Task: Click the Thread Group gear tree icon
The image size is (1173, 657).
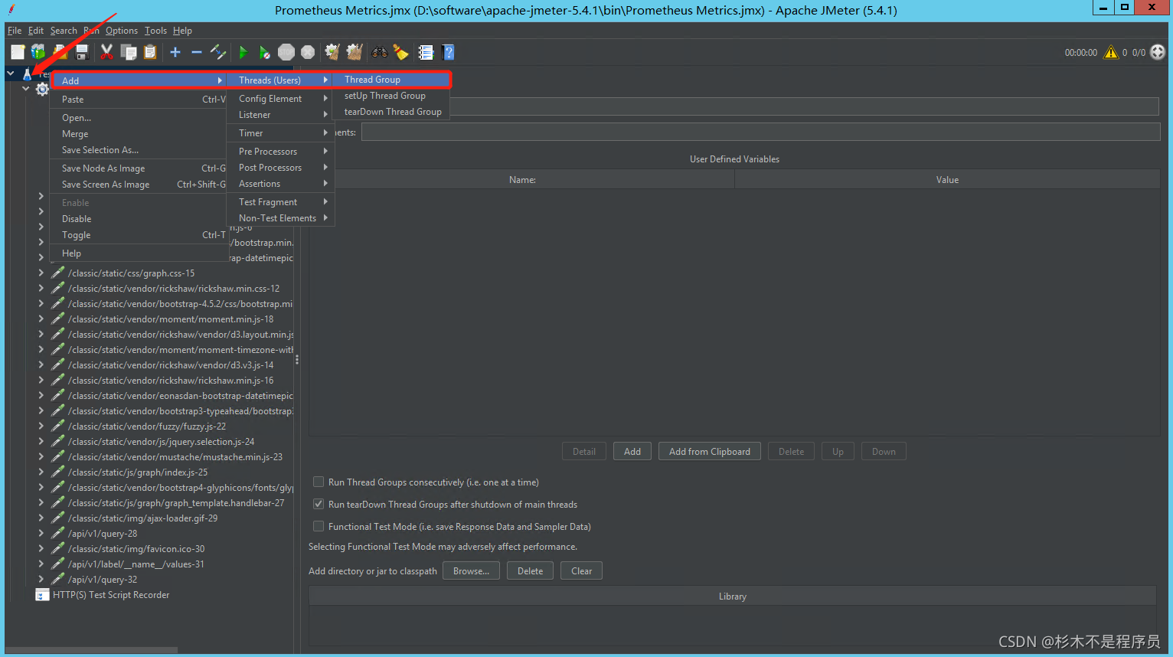Action: (42, 89)
